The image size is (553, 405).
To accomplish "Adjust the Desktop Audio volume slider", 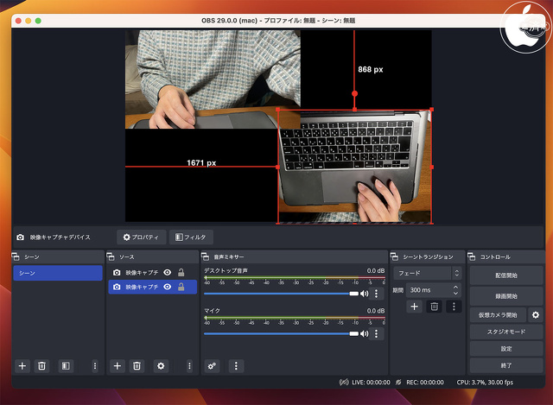I will [x=281, y=294].
